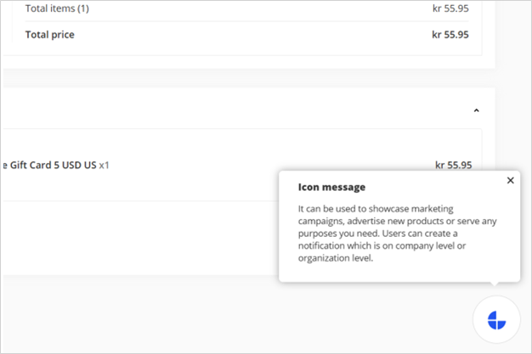This screenshot has height=354, width=532.
Task: Click the gift card line price kr 55.95
Action: 453,165
